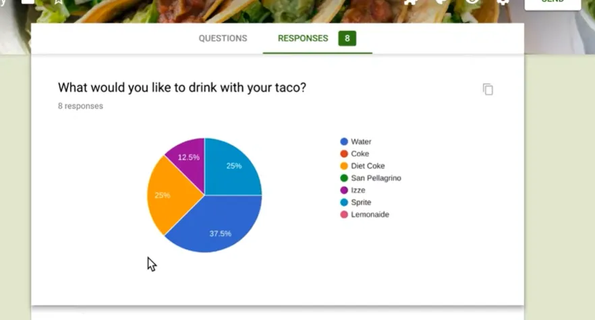Preview the form with eye icon
Screen dimensions: 595x320
point(472,2)
